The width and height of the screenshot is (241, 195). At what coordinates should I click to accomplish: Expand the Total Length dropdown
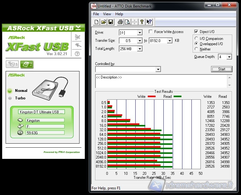click(139, 49)
